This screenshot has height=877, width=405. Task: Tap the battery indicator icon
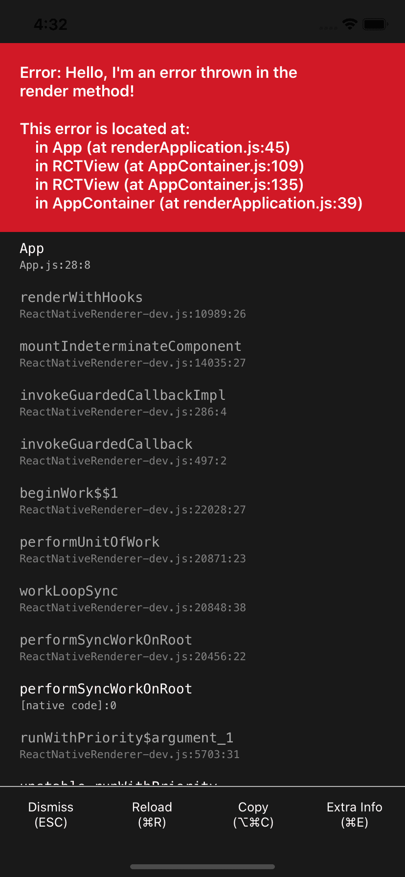pos(375,24)
